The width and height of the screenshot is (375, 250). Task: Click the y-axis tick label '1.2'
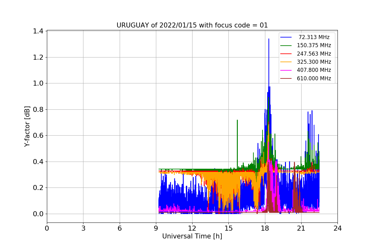(38, 57)
